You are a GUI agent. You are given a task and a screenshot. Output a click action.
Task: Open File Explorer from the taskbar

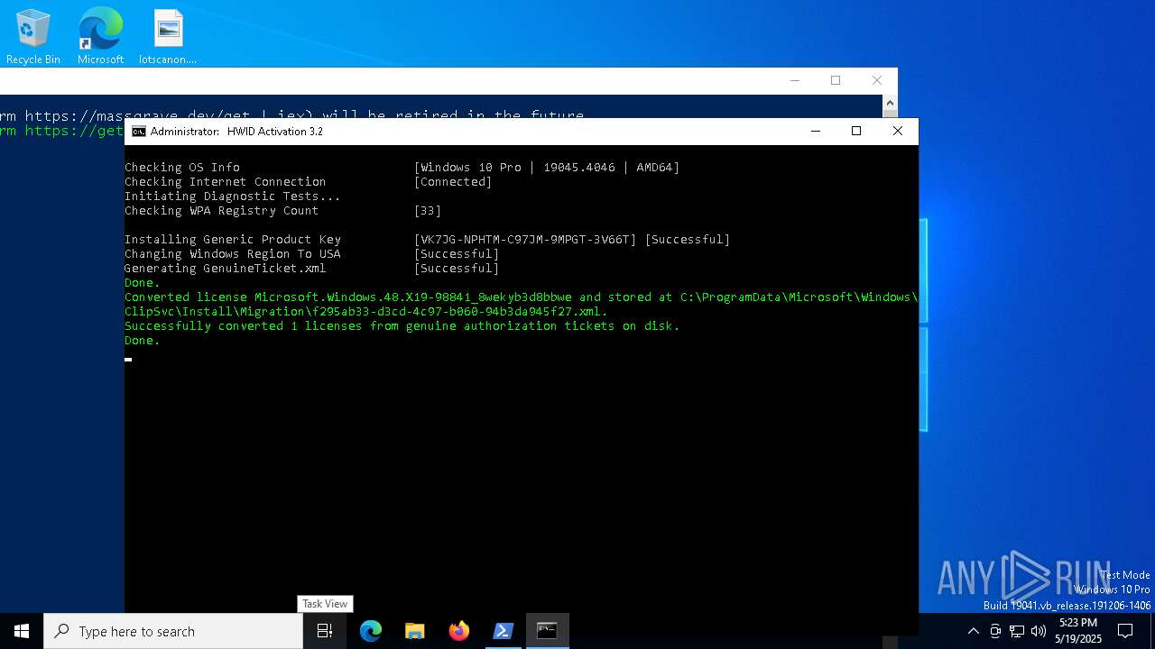point(414,631)
